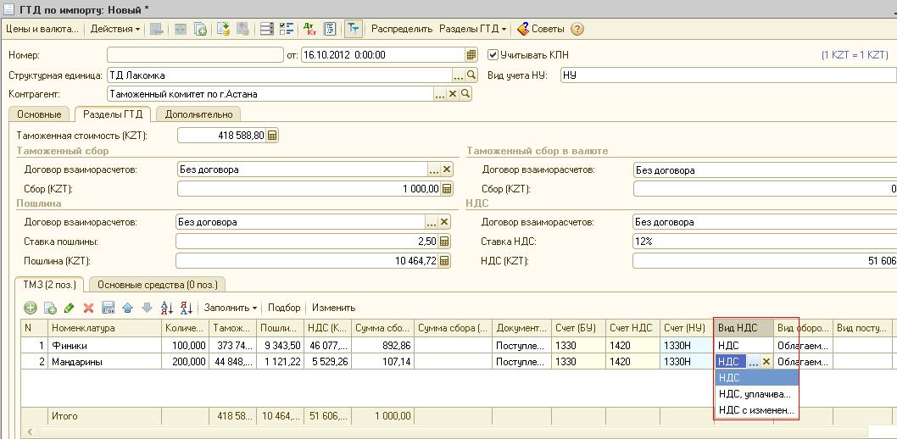Screen dimensions: 897x439
Task: Select 'НДС, уплачива...' from dropdown list
Action: [x=755, y=394]
